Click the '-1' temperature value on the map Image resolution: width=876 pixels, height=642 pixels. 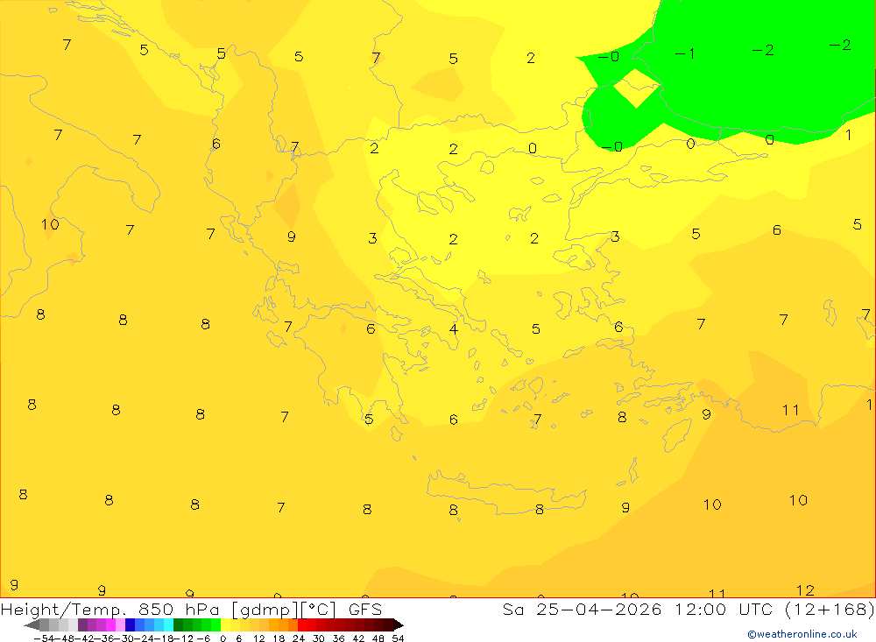point(685,53)
